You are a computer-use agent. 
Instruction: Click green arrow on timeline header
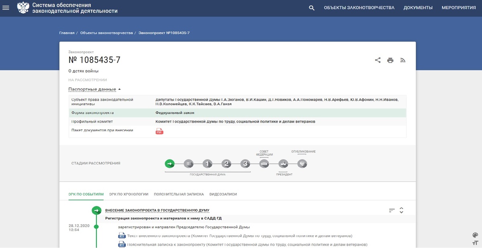pos(96,210)
